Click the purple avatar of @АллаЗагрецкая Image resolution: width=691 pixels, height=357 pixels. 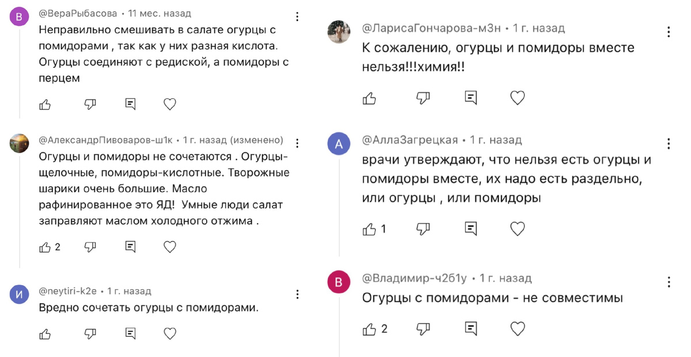click(339, 144)
